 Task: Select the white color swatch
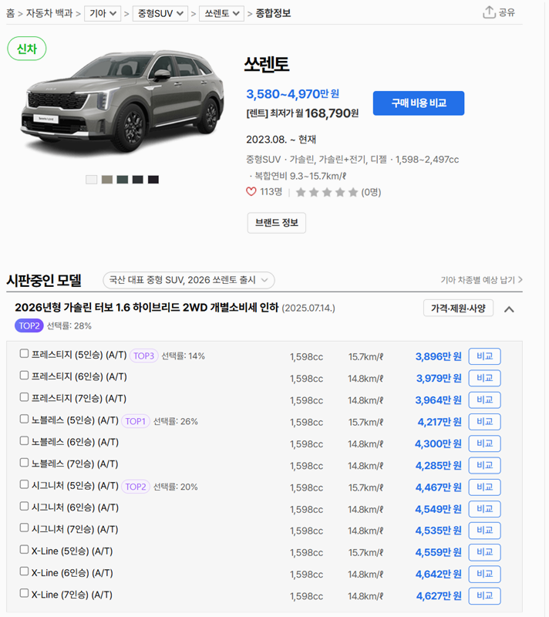point(91,180)
